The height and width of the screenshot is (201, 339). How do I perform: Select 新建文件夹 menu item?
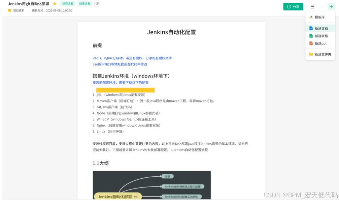pos(320,54)
